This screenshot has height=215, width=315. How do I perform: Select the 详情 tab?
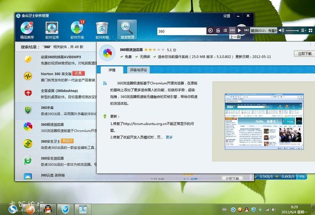pos(112,70)
